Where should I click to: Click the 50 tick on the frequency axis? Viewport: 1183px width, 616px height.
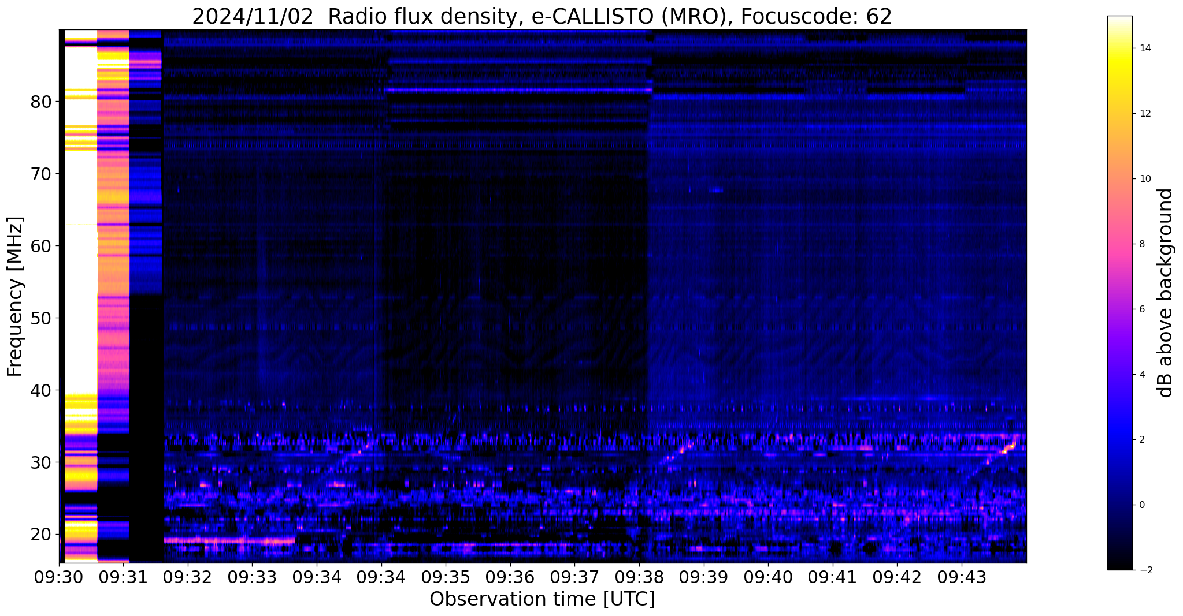[41, 318]
